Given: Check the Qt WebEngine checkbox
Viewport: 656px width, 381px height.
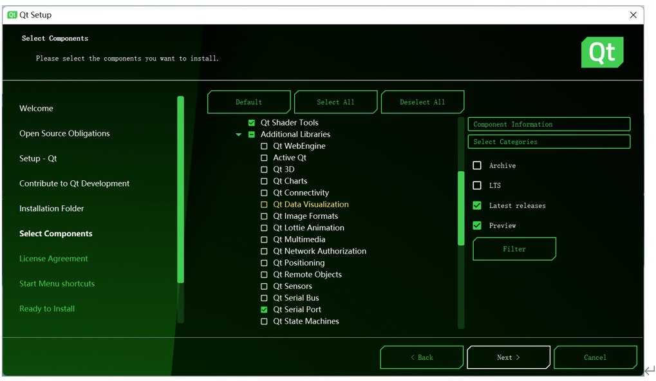Looking at the screenshot, I should pyautogui.click(x=264, y=146).
